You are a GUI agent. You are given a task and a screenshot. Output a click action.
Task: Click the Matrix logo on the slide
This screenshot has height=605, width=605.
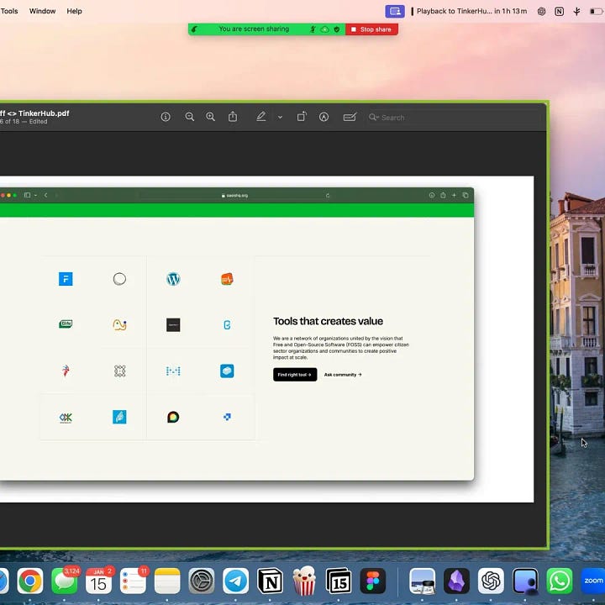coord(173,371)
